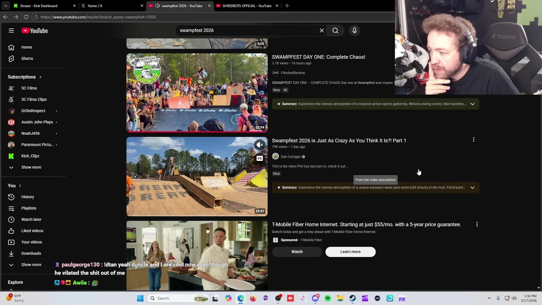Open more actions for Swampfest 2026 video
542x305 pixels.
click(473, 140)
